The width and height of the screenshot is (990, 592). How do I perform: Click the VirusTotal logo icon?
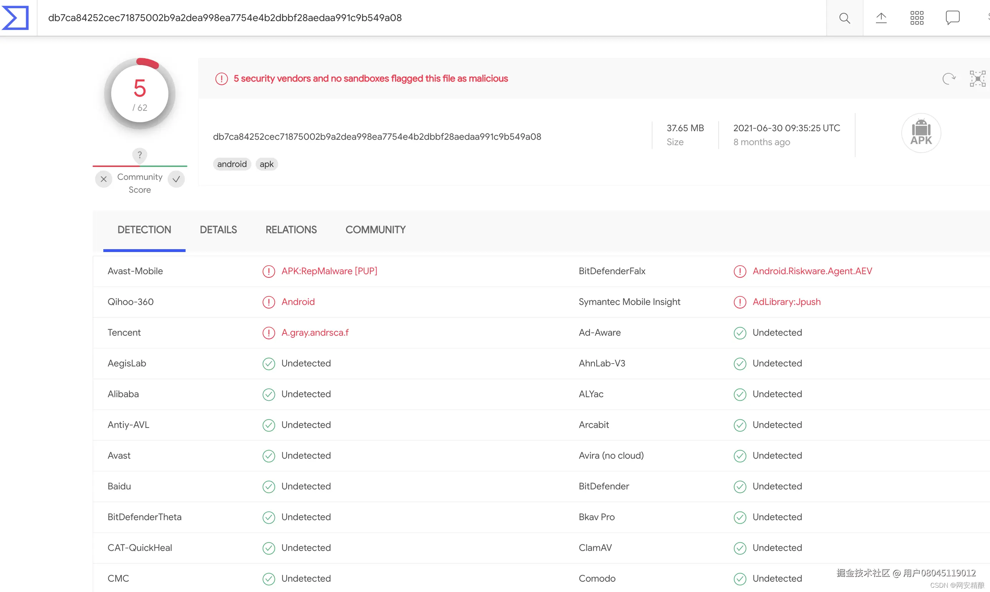(15, 18)
